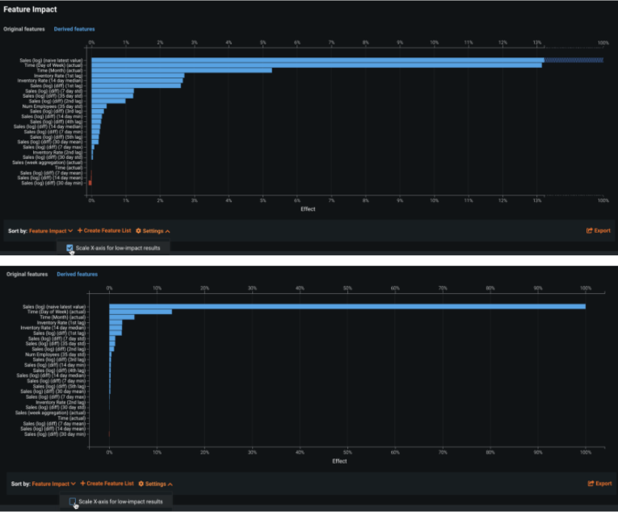618x512 pixels.
Task: Switch to the Derived features tab in upper panel
Action: 74,28
